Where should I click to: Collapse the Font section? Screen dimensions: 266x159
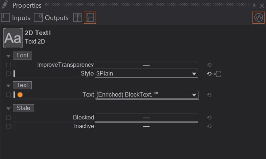coord(8,56)
